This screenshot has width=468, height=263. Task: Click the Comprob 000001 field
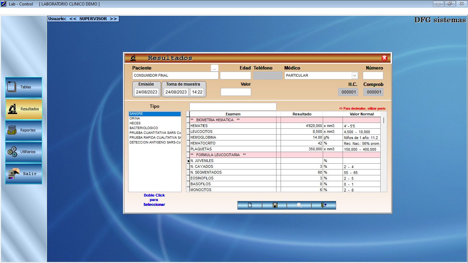[x=373, y=92]
